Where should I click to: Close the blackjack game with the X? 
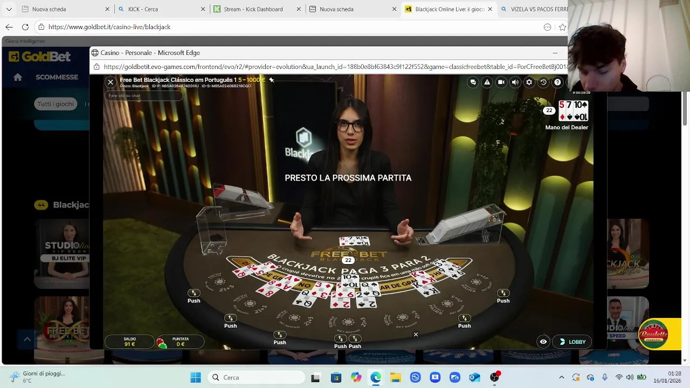(x=111, y=82)
